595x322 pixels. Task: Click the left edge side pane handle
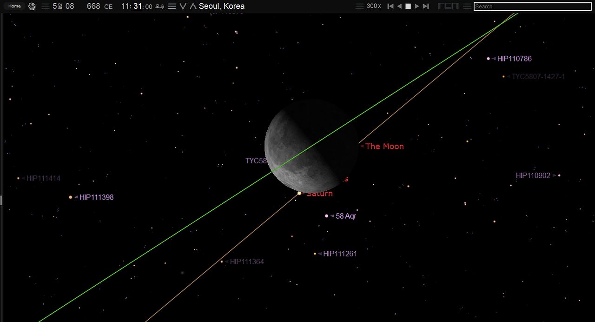coord(1,200)
